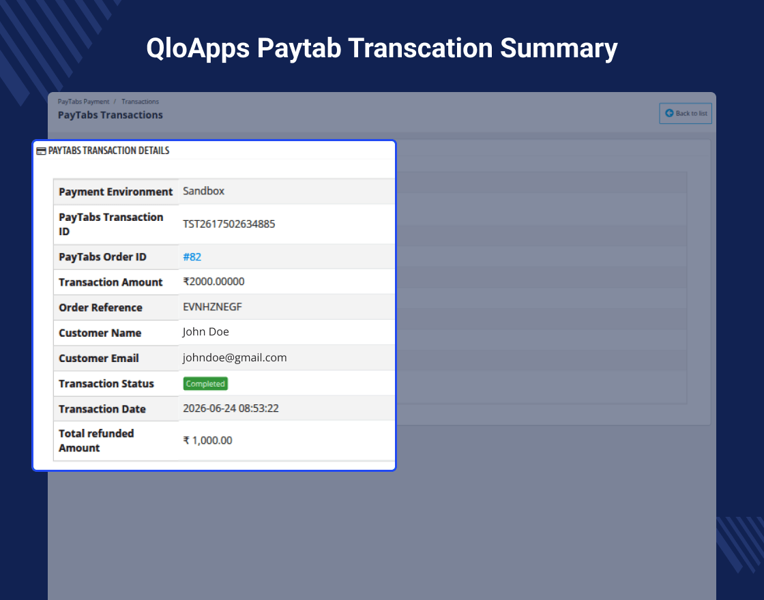
Task: Click the Transaction Status label
Action: 106,383
